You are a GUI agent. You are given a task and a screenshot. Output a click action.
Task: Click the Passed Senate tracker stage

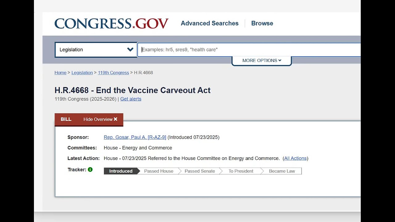[200, 171]
